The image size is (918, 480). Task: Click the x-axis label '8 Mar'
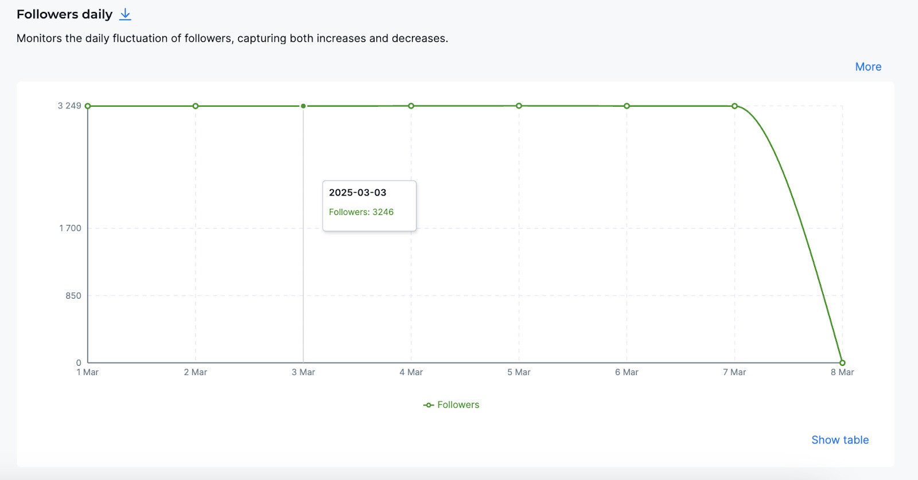click(x=843, y=372)
